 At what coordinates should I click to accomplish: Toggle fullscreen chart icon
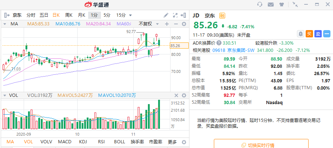point(175,15)
